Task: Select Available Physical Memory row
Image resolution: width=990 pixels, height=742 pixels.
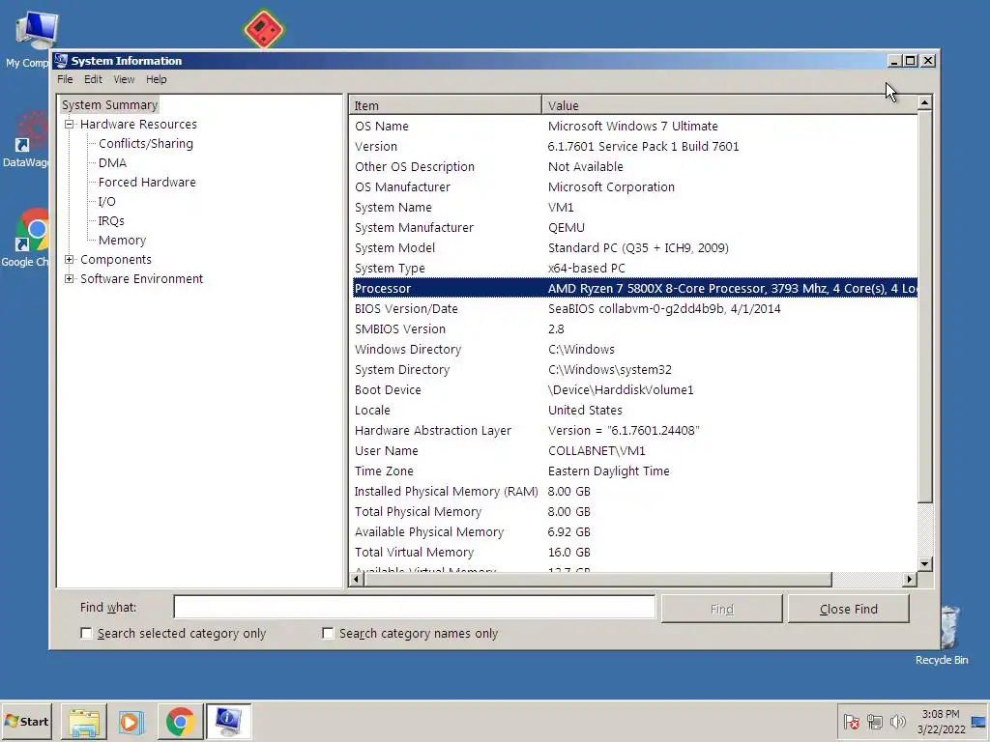Action: [x=634, y=532]
